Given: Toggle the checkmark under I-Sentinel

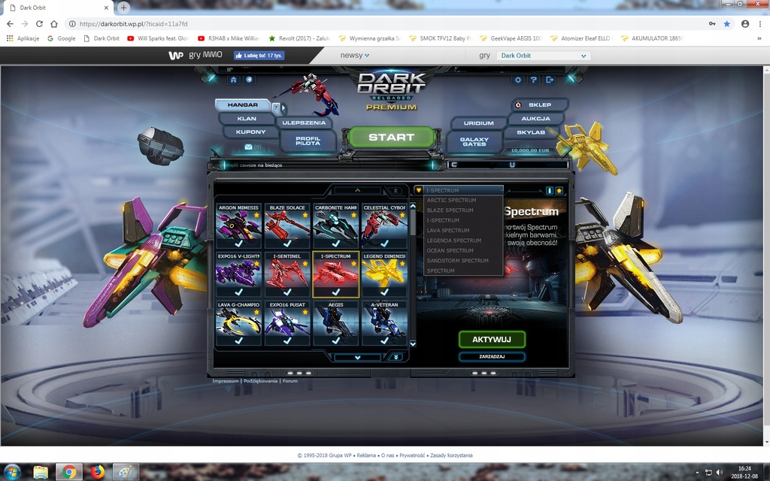Looking at the screenshot, I should pos(287,292).
